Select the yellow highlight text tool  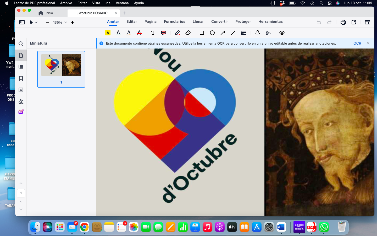(108, 33)
